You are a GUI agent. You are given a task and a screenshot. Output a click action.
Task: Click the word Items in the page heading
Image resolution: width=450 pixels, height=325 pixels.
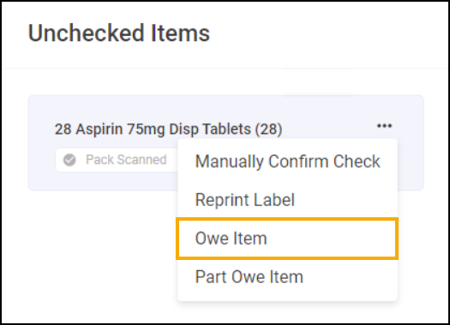click(x=181, y=33)
